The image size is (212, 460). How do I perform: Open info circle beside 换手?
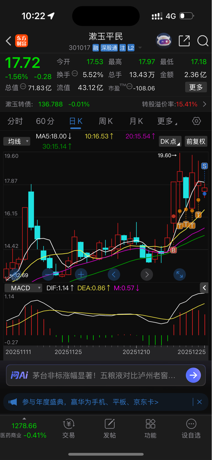coord(75,73)
